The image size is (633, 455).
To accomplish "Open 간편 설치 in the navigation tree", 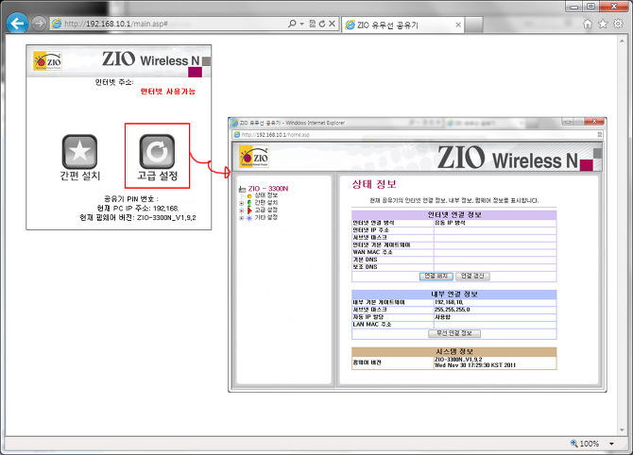I will [266, 203].
